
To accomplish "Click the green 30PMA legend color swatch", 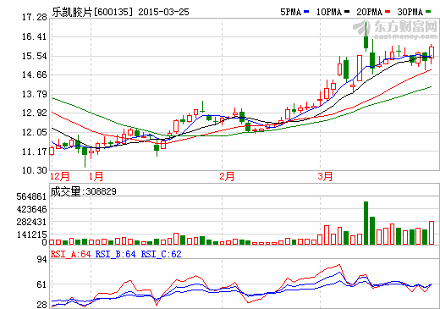I will tap(428, 12).
